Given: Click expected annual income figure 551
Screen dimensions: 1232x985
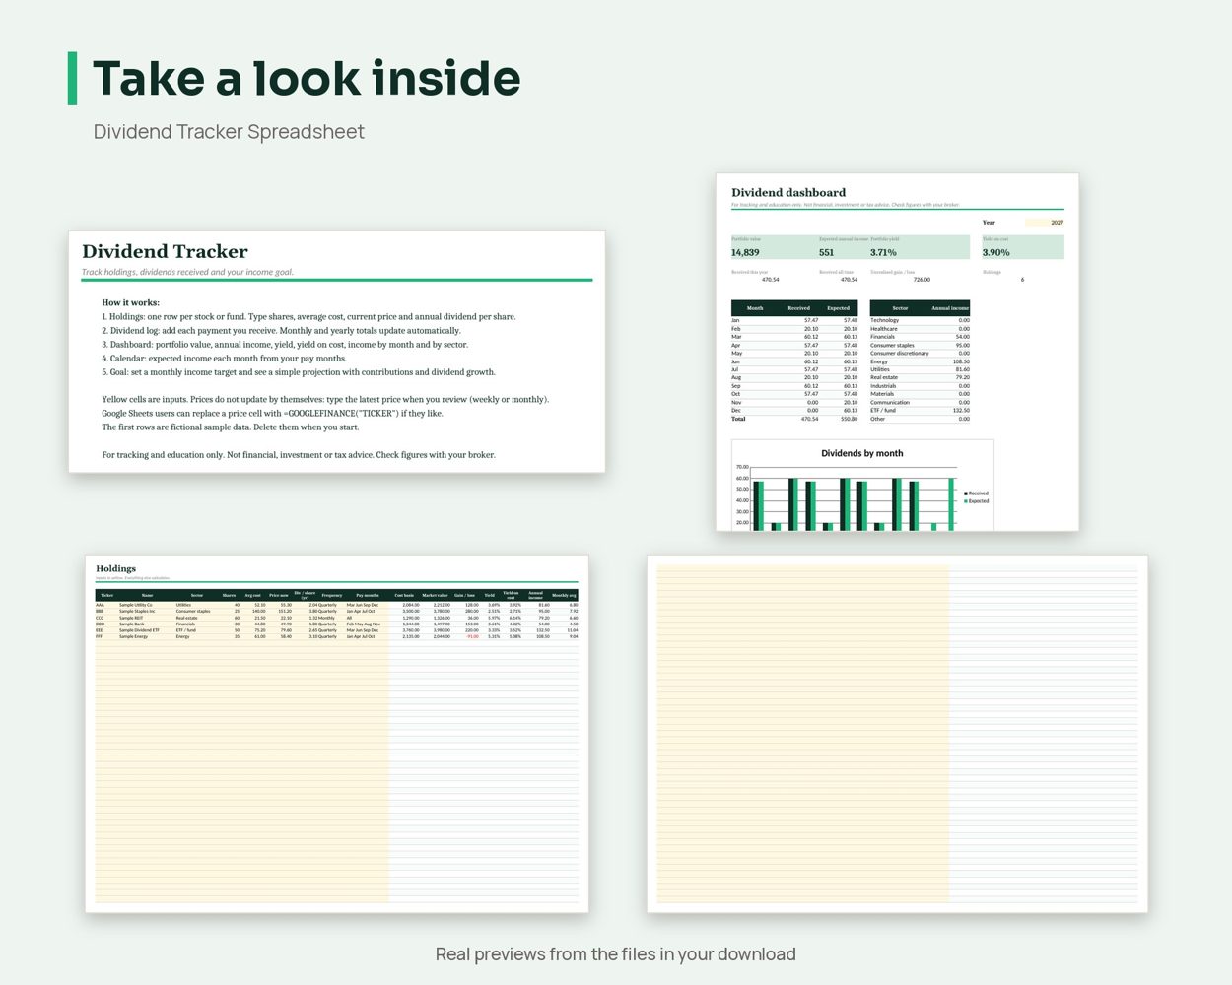Looking at the screenshot, I should 826,253.
